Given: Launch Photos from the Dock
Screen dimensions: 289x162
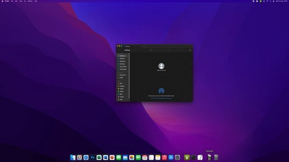Looking at the screenshot, I should [x=132, y=157].
